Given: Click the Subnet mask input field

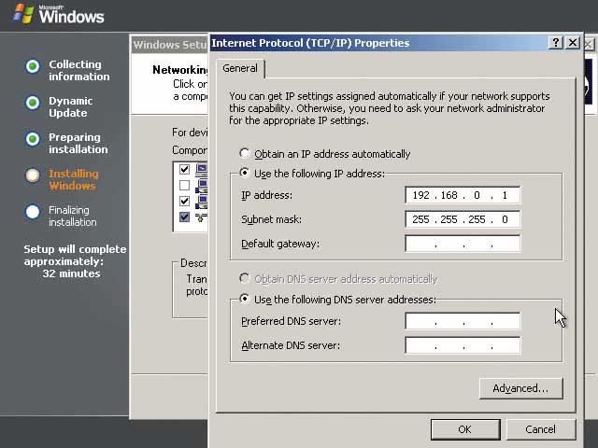Looking at the screenshot, I should click(x=463, y=219).
